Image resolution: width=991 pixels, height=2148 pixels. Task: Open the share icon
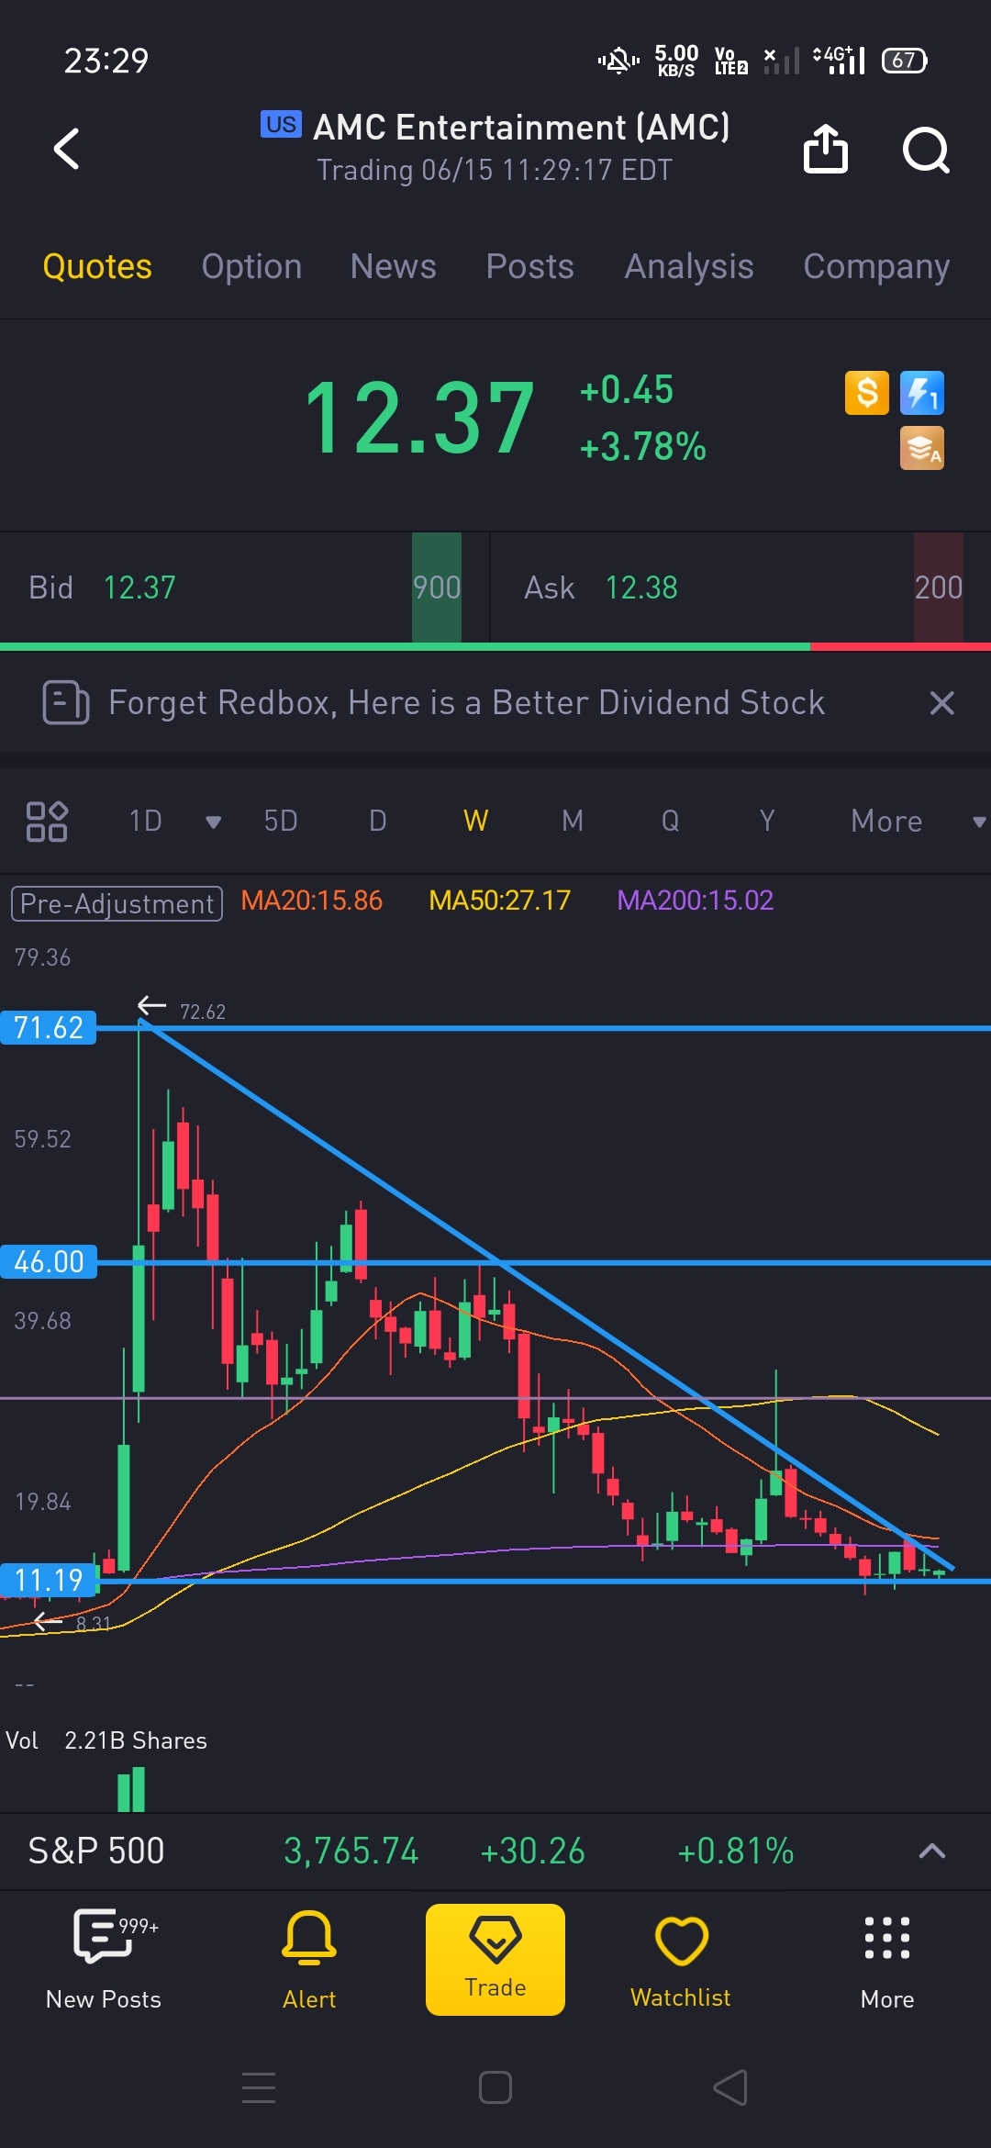826,149
